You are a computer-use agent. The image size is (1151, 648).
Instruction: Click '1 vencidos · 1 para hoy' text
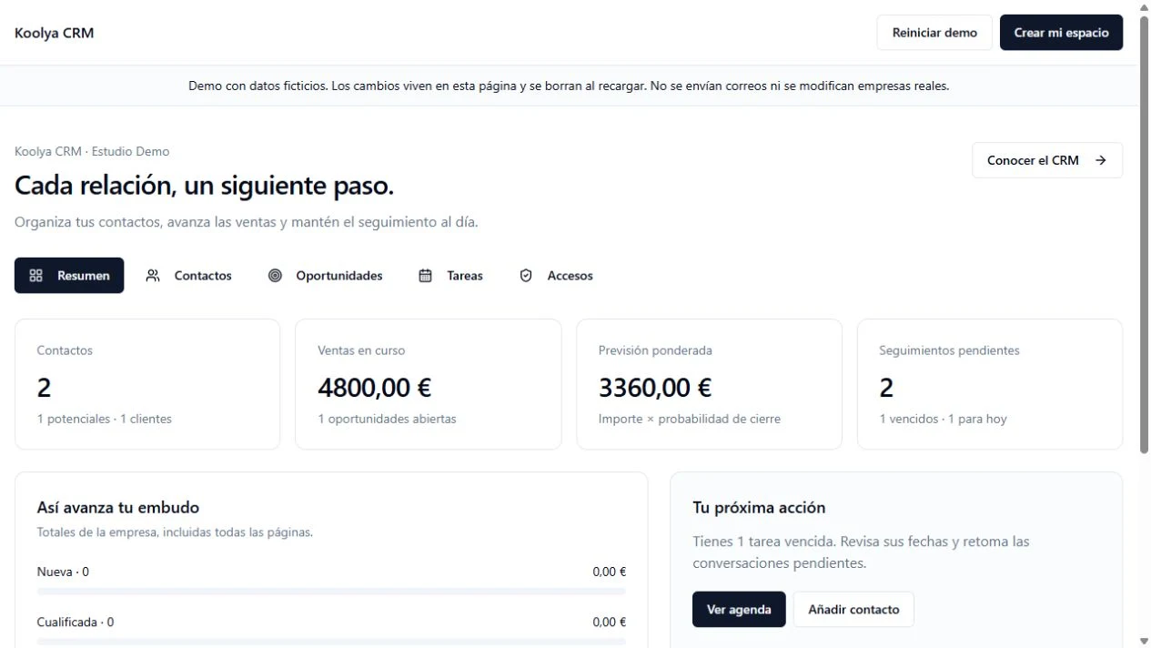tap(943, 420)
